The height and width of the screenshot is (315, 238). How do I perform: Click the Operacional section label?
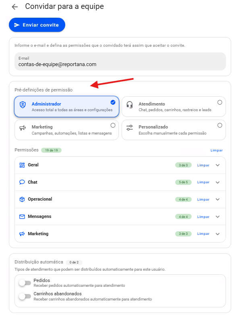point(40,199)
